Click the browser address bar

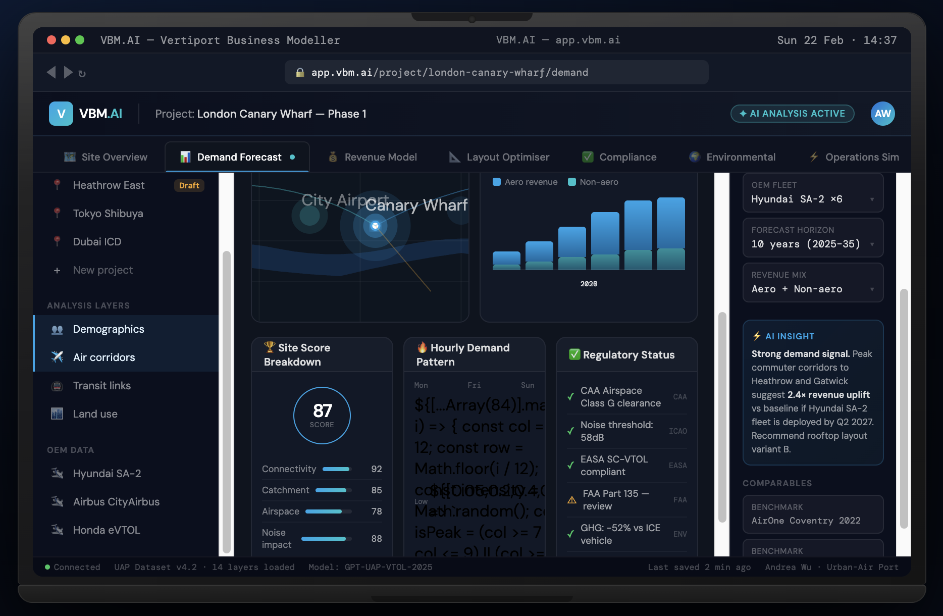[x=497, y=72]
